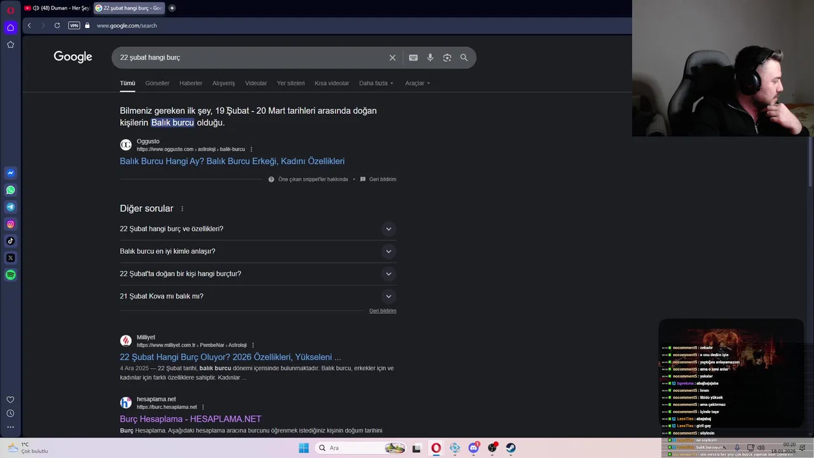This screenshot has height=458, width=814.
Task: Click 'Öne çıkan snippet'ler hakkında' link
Action: 313,179
